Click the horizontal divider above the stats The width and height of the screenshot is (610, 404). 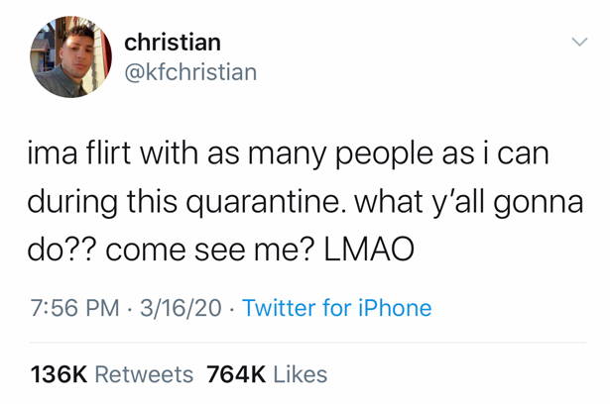tap(308, 343)
